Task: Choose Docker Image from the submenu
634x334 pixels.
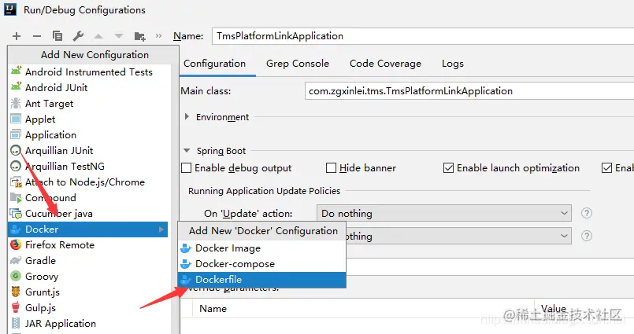Action: [x=262, y=248]
